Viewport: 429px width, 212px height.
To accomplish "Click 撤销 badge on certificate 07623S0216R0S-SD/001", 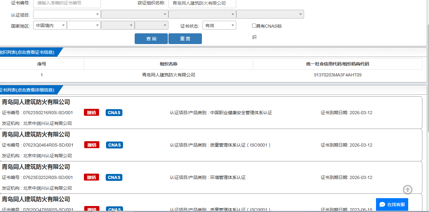I will [91, 113].
